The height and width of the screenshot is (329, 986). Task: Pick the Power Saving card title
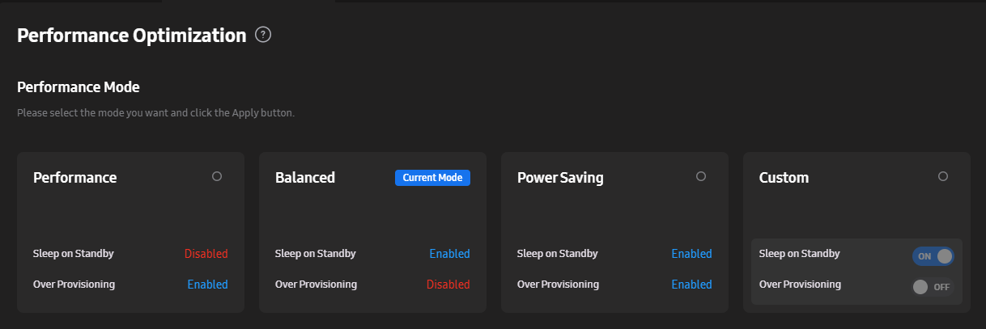560,178
